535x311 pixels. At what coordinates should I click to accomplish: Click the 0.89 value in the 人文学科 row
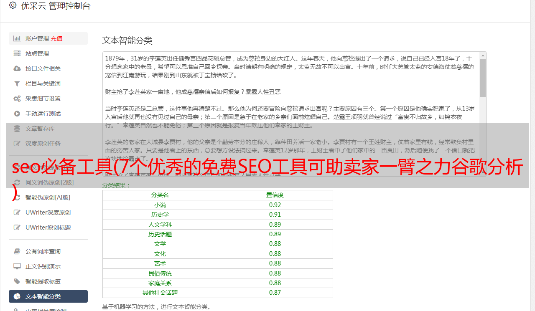click(275, 225)
